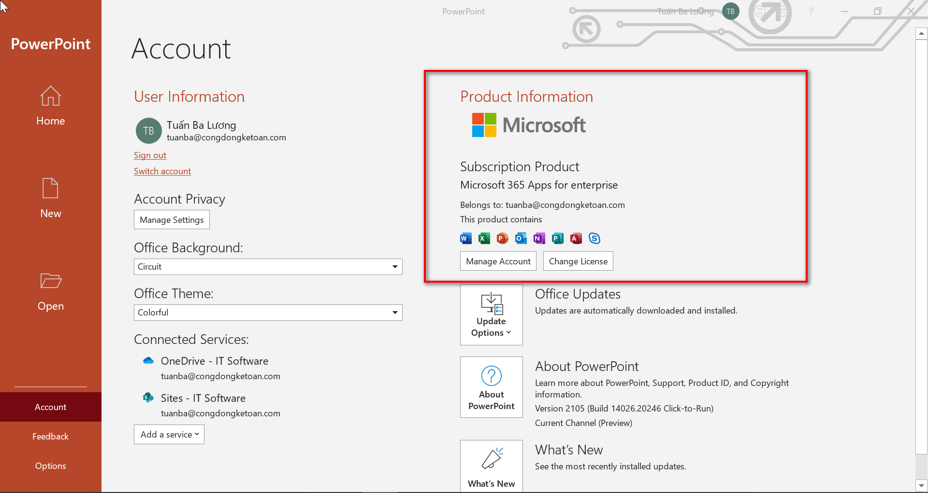Click the Publisher app icon
This screenshot has height=493, width=928.
(x=558, y=238)
